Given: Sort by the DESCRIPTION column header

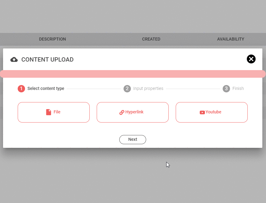Looking at the screenshot, I should click(52, 39).
